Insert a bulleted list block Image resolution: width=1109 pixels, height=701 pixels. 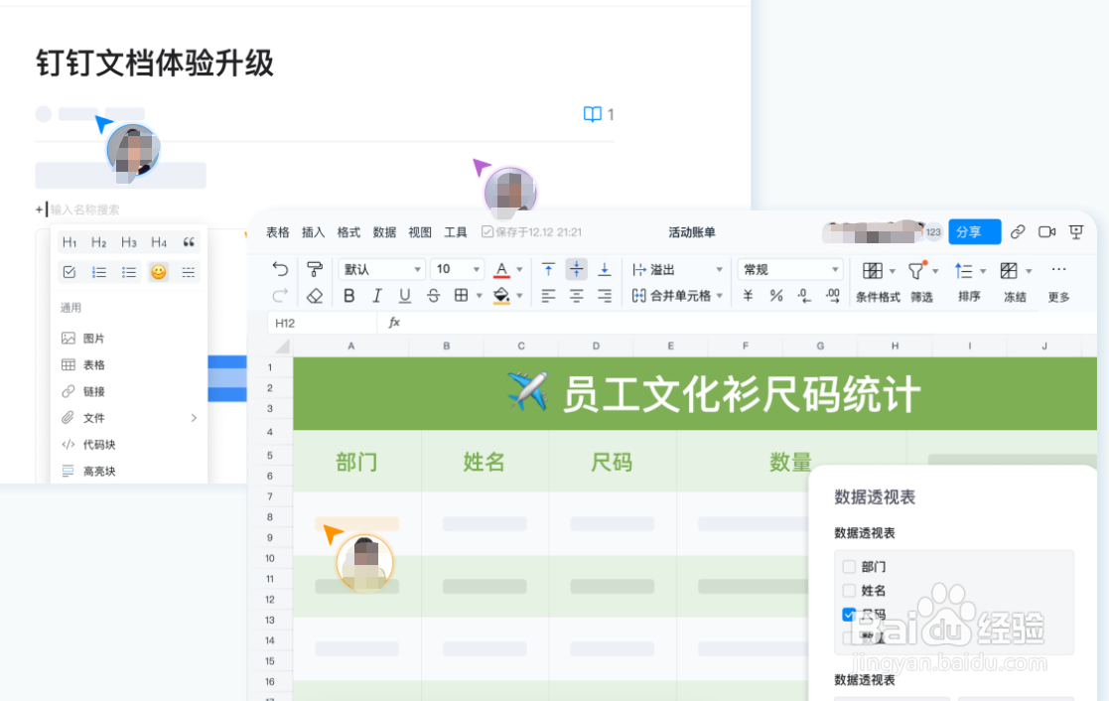pos(129,272)
